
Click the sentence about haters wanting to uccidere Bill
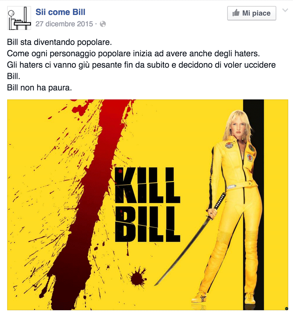click(x=141, y=70)
